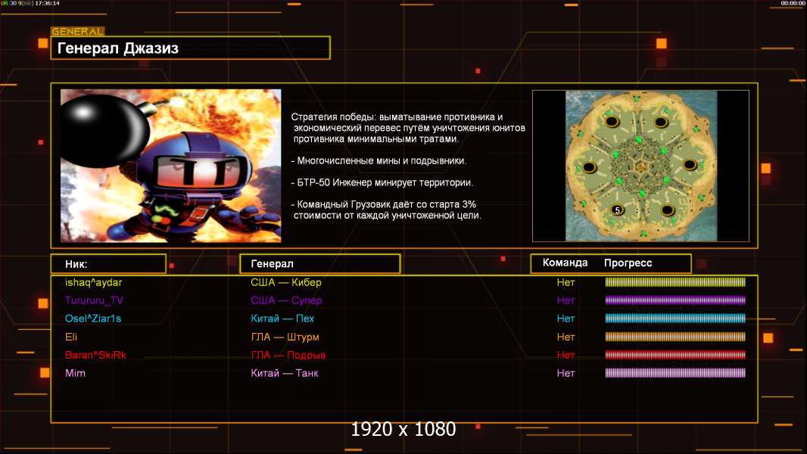Click the red progress bar of Baran^SkiRk
807x454 pixels.
tap(675, 355)
